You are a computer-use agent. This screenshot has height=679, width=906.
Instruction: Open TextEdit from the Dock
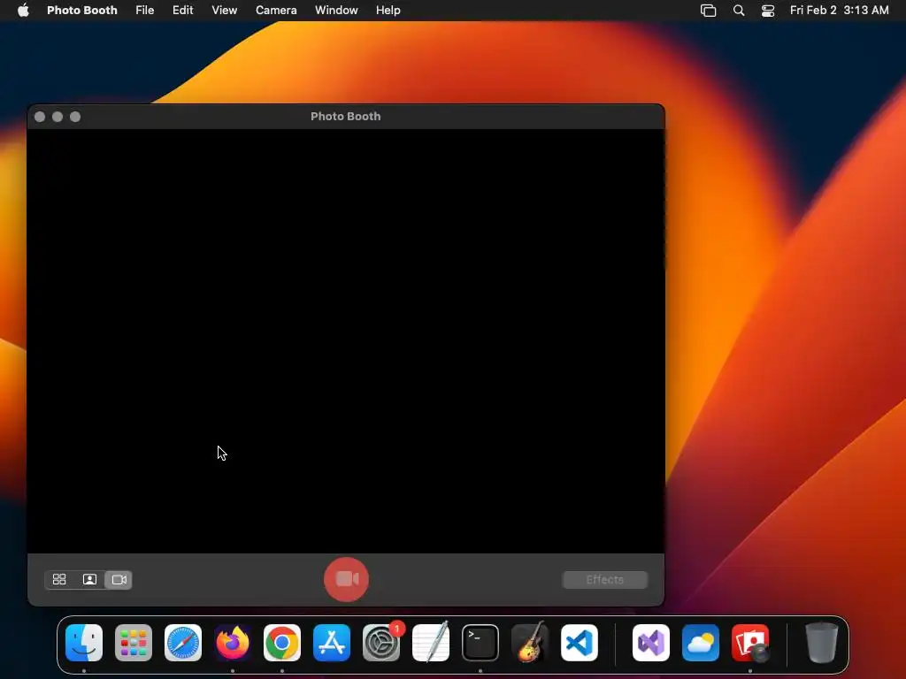click(431, 643)
